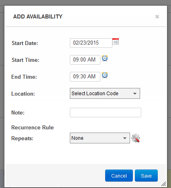Focus the End Time field 09:30 AM
This screenshot has height=188, width=171.
[x=85, y=77]
